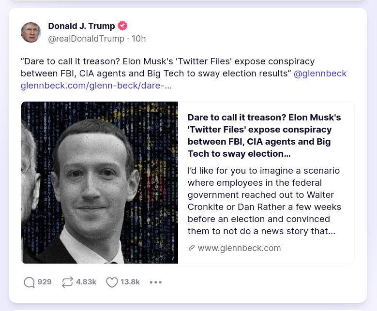Open the three-dot more options menu
377x311 pixels.
coord(156,282)
